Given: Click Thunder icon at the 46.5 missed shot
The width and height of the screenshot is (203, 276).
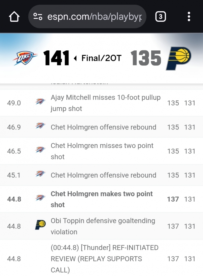Looking at the screenshot, I should (x=40, y=150).
